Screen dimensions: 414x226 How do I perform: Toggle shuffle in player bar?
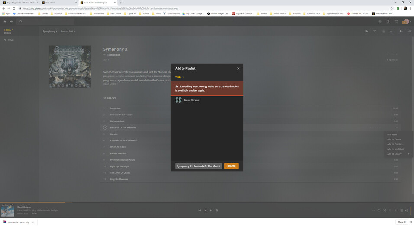point(385,210)
